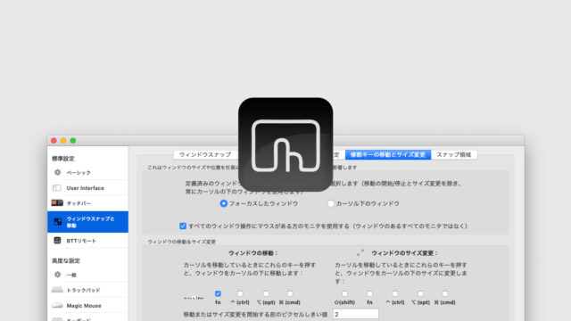The image size is (571, 321).
Task: Switch to 修飾キーの移動とサイズ変更 tab
Action: click(x=388, y=154)
